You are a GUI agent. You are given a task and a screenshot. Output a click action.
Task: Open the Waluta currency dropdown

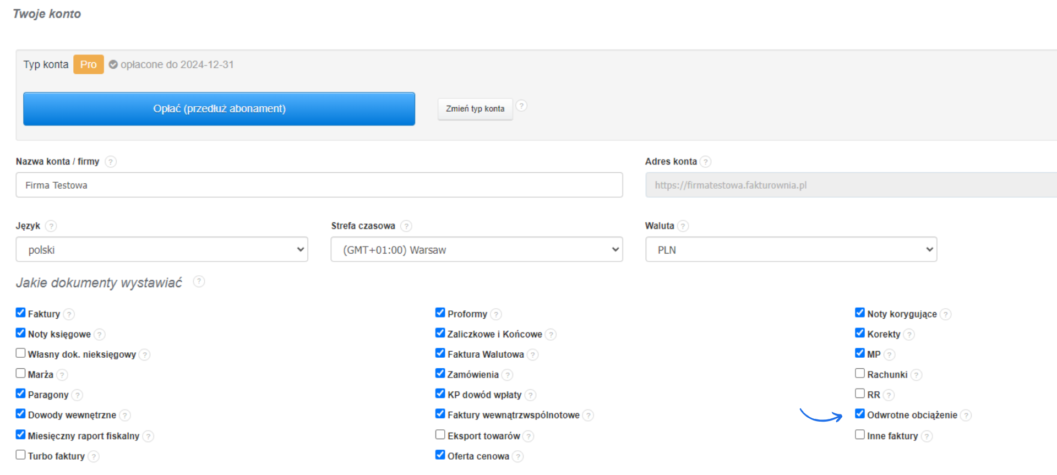791,250
